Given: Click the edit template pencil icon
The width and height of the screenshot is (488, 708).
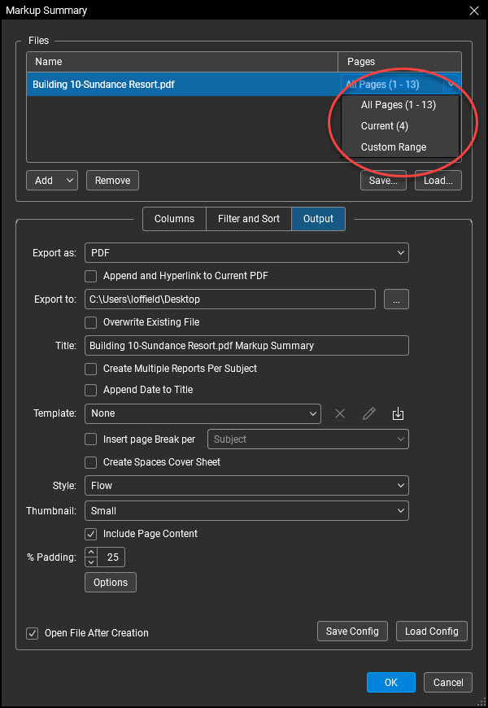Looking at the screenshot, I should tap(368, 413).
